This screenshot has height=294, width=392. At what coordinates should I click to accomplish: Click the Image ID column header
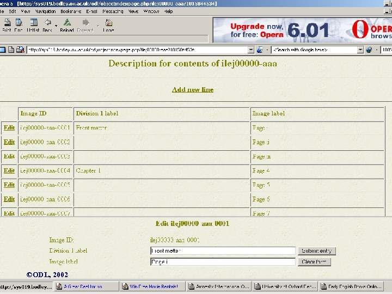click(46, 113)
